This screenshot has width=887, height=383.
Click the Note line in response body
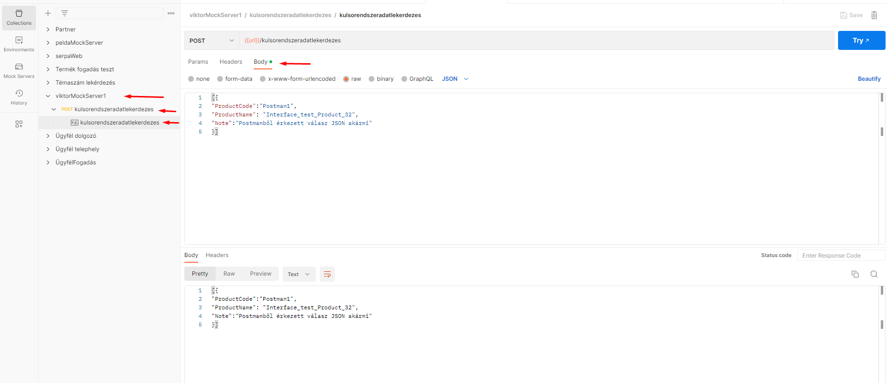tap(292, 316)
